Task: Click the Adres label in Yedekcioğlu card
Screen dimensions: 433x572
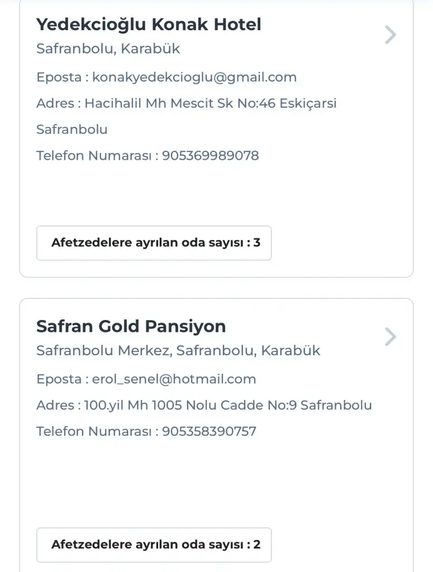Action: click(x=55, y=103)
